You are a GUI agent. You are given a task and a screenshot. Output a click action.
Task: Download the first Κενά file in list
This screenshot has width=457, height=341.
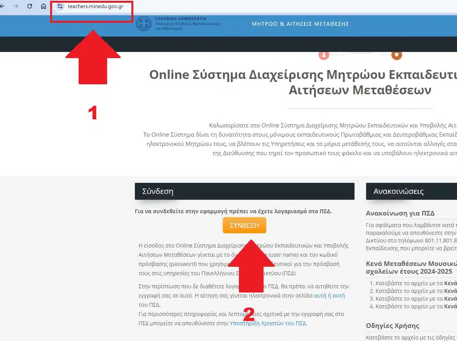click(x=450, y=283)
